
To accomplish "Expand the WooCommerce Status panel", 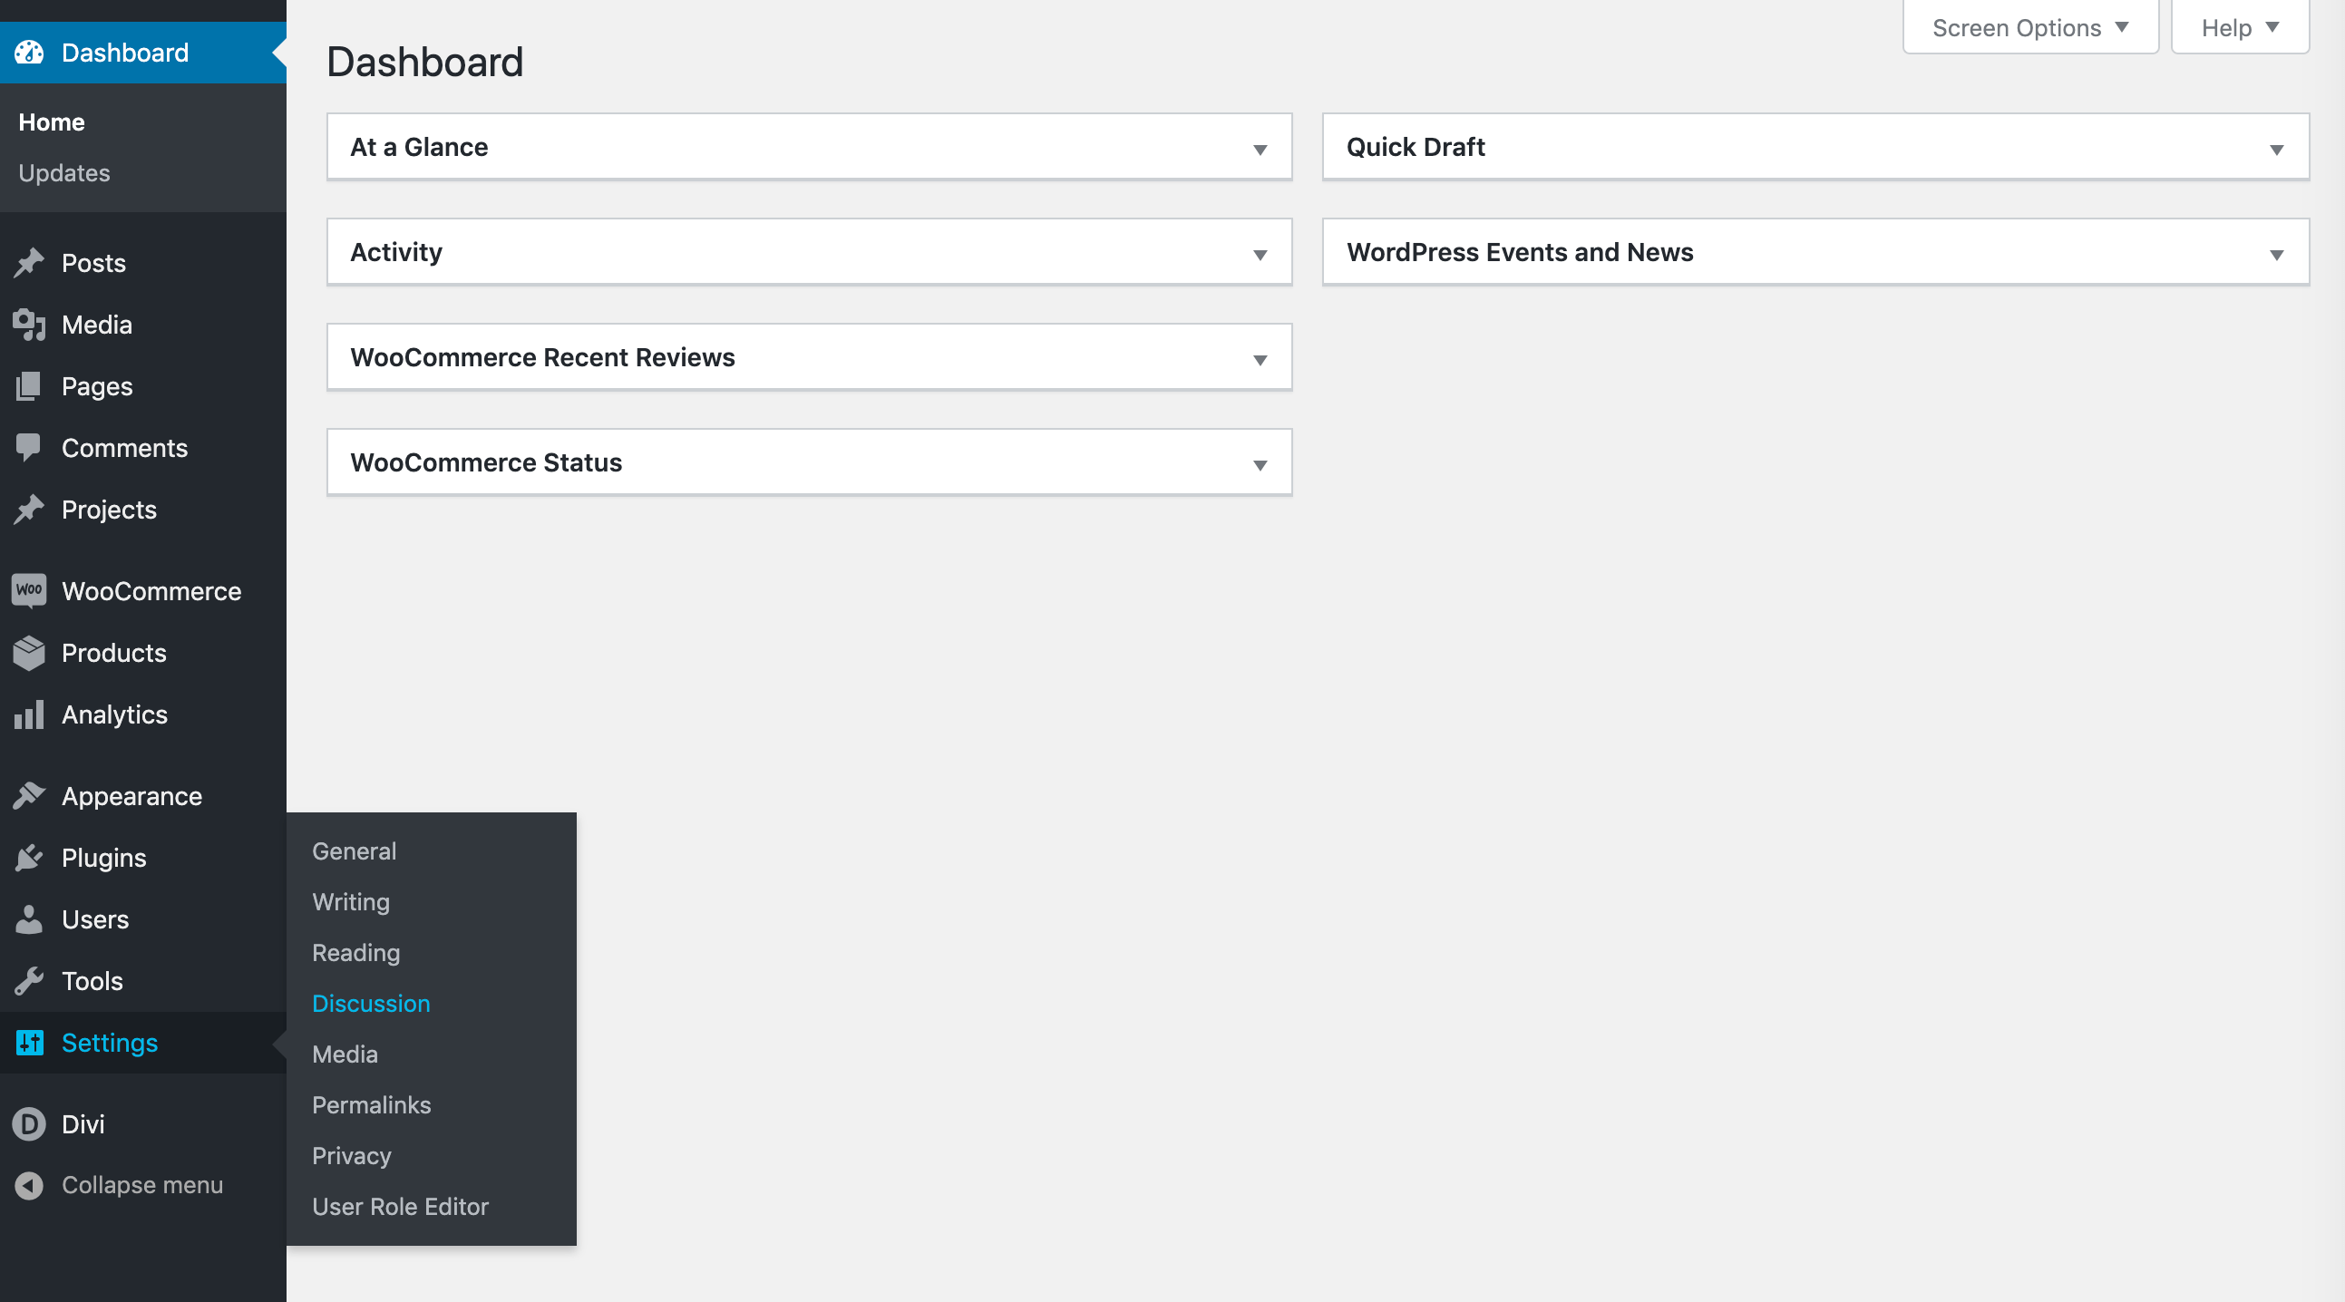I will tap(1263, 463).
